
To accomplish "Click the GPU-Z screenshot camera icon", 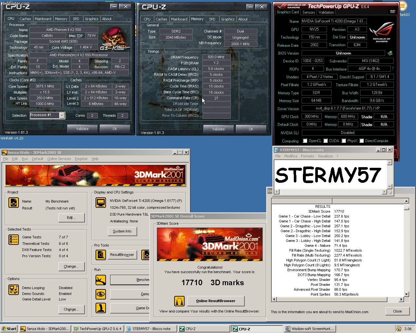I will (393, 12).
